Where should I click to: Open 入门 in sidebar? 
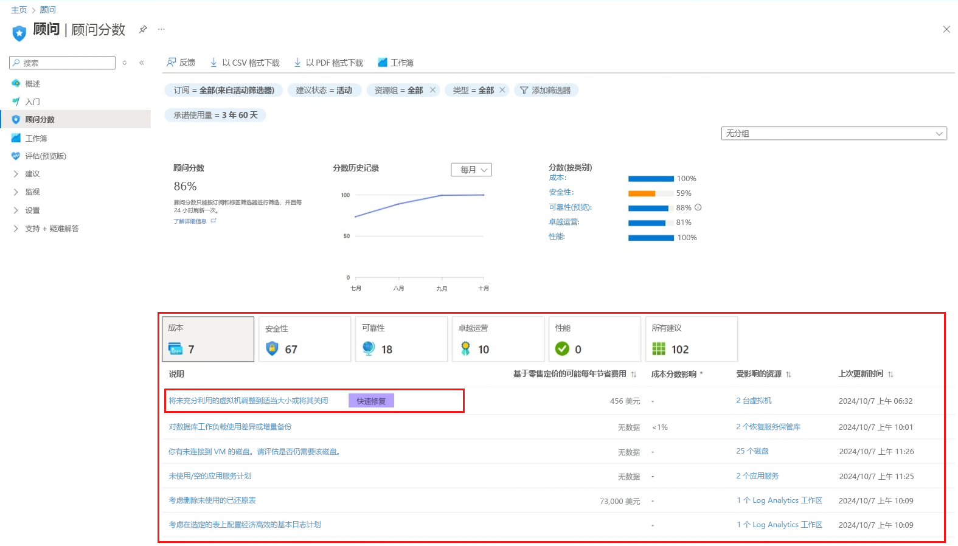click(32, 102)
